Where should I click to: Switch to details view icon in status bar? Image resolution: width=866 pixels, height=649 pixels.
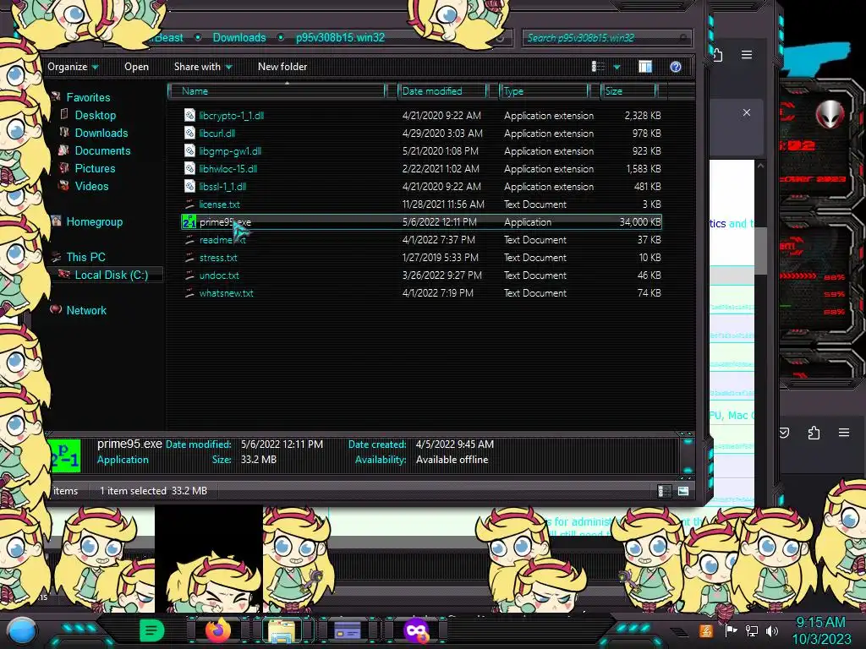pyautogui.click(x=664, y=491)
